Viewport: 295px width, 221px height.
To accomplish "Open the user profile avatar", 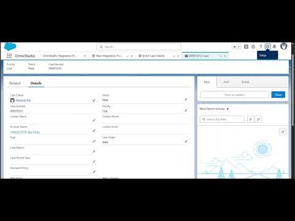I will pyautogui.click(x=284, y=47).
